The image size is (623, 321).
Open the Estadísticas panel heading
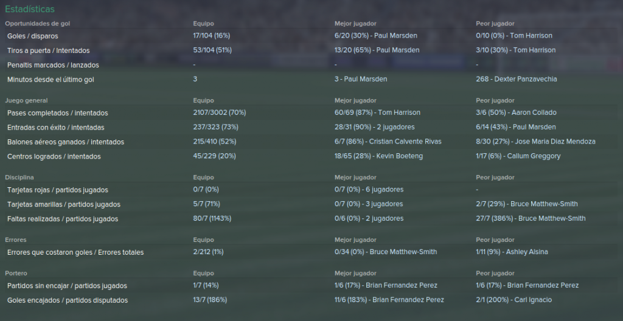point(30,9)
